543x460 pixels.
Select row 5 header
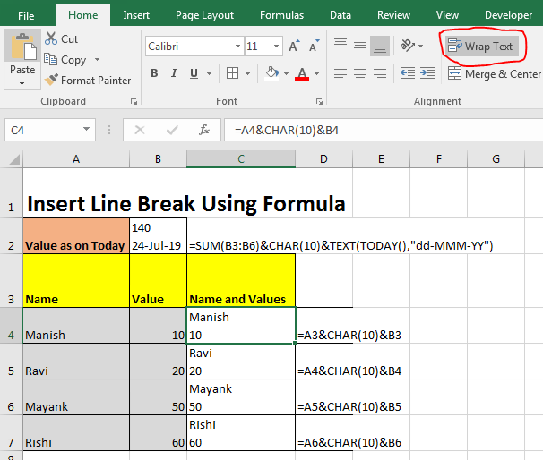click(11, 362)
